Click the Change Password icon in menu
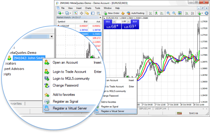This screenshot has height=133, width=210. click(x=47, y=86)
